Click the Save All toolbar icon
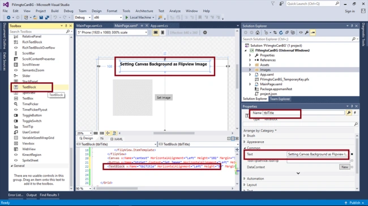This screenshot has height=206, width=368. coord(47,17)
